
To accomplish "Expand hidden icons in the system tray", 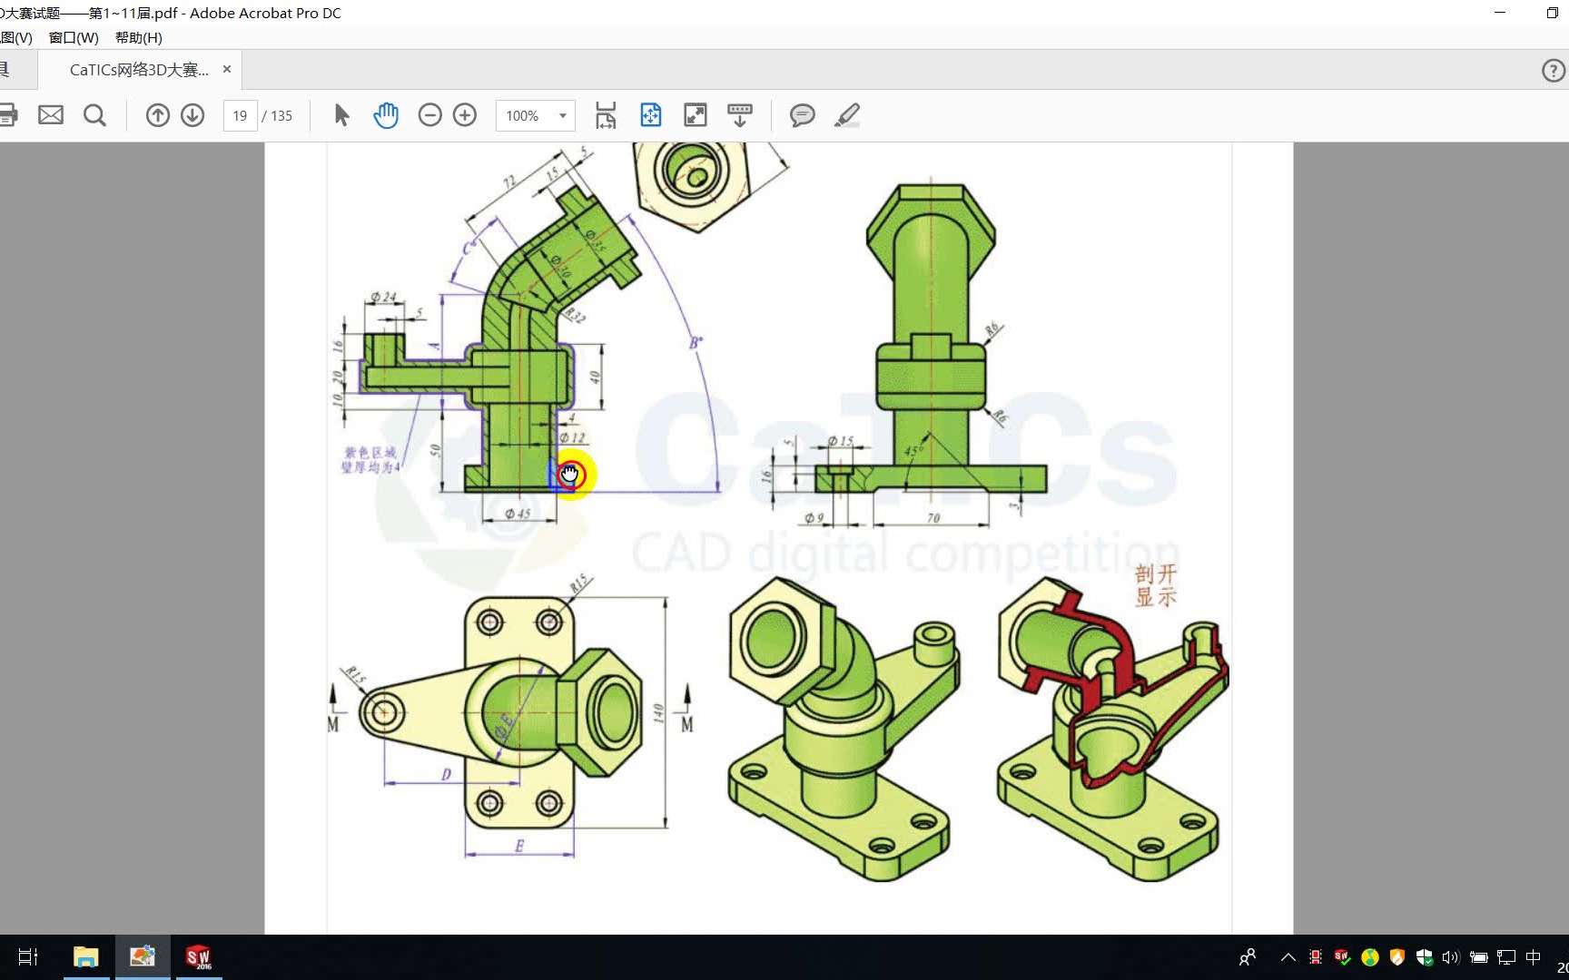I will (x=1287, y=956).
